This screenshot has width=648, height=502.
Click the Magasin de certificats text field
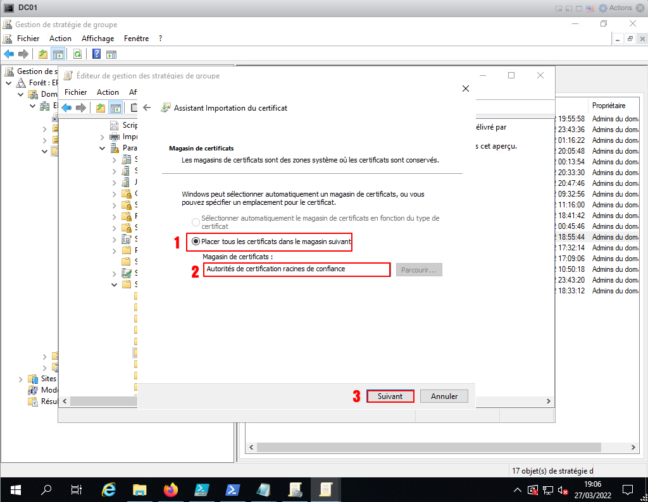[x=296, y=269]
